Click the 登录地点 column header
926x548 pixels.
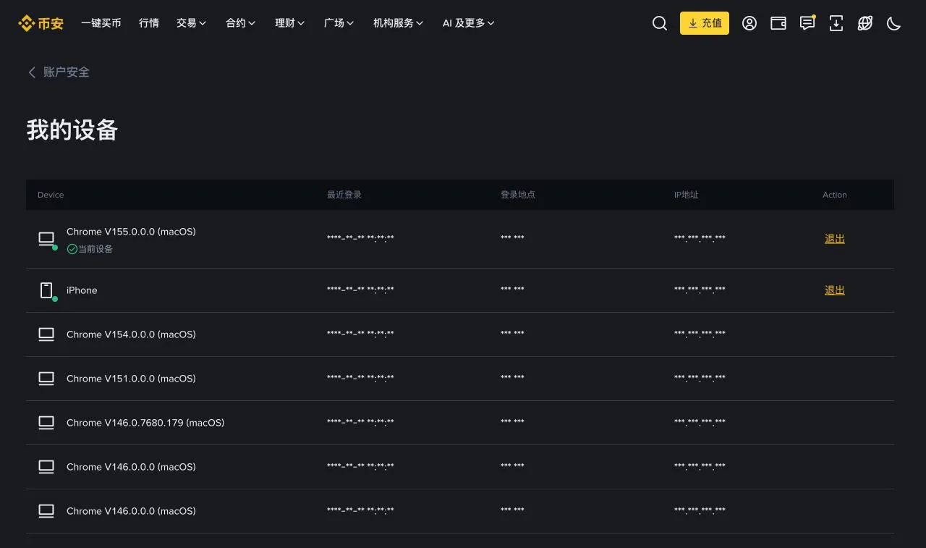click(x=518, y=195)
